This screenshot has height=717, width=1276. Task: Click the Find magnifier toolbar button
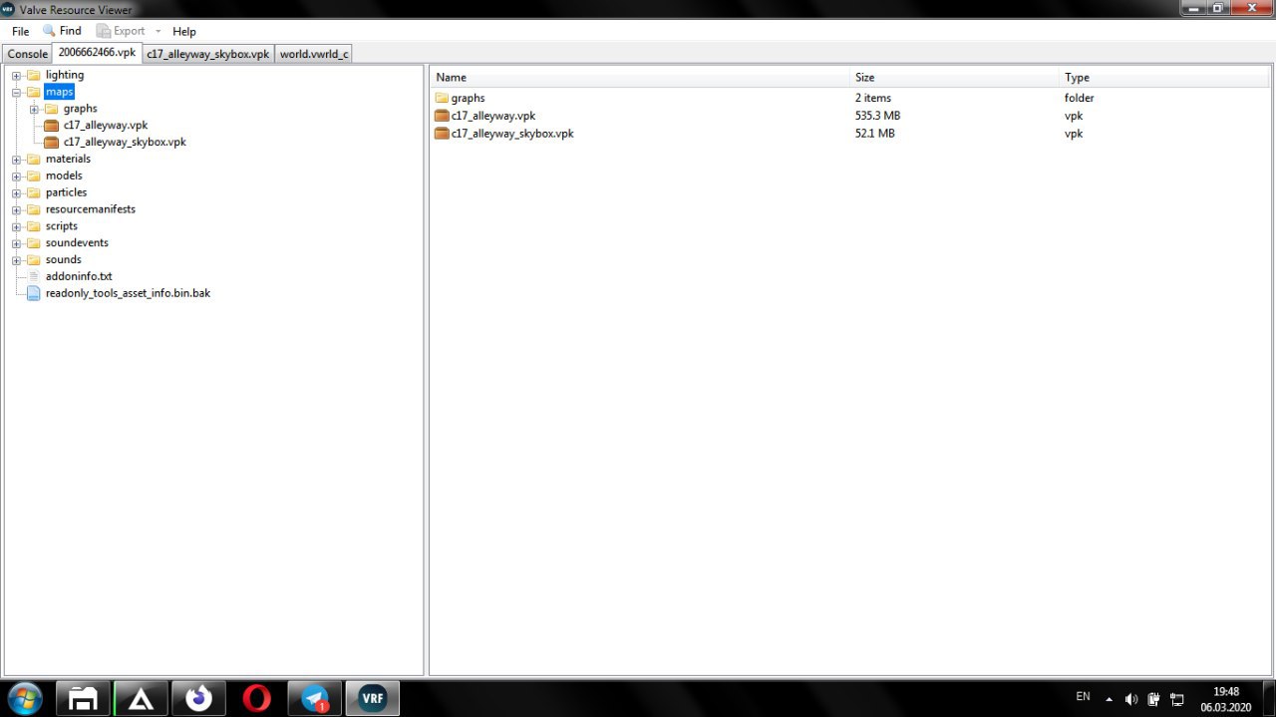[x=62, y=31]
